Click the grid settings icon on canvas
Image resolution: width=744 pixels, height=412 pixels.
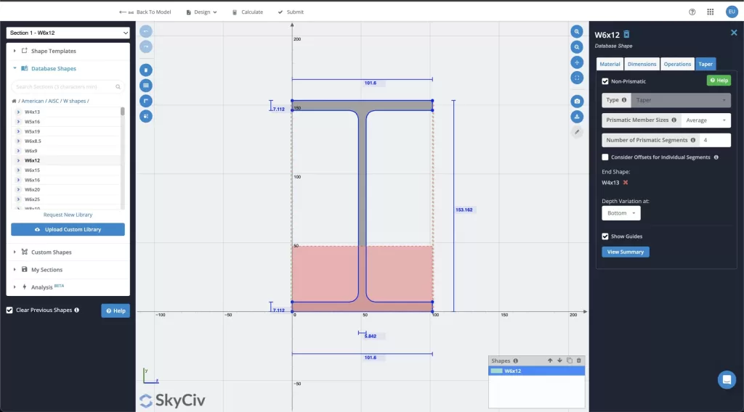coord(145,86)
